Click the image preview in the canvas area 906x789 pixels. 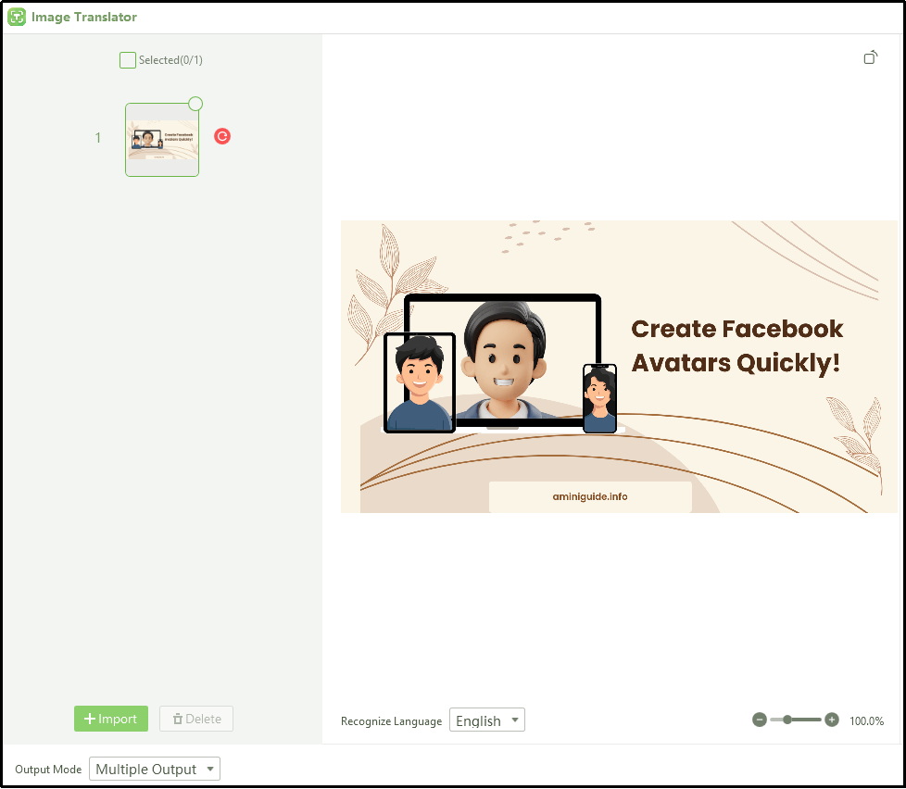coord(619,366)
